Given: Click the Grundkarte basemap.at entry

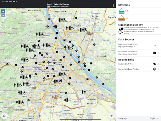Looking at the screenshot, I should [128, 53].
